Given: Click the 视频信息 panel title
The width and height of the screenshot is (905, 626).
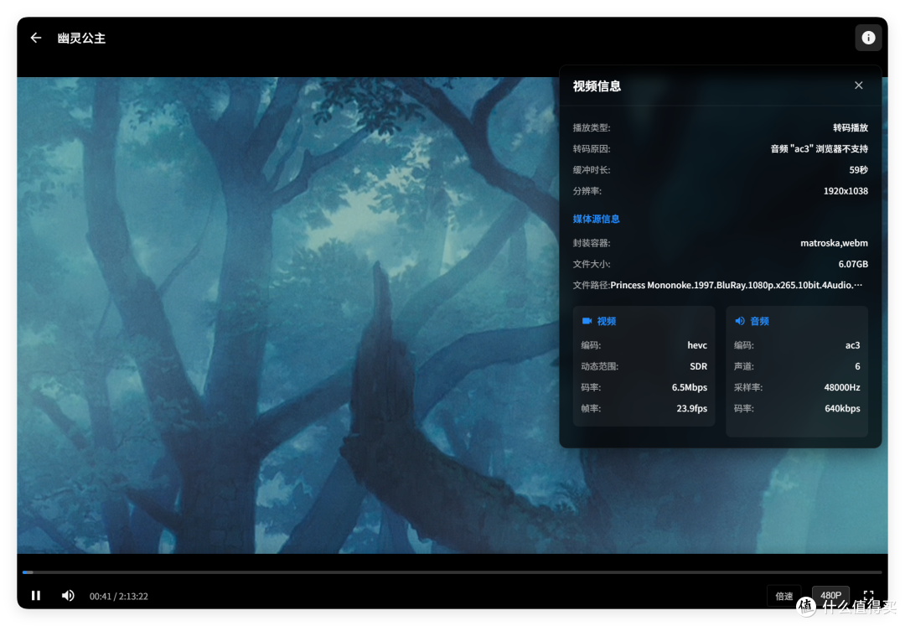Looking at the screenshot, I should 597,86.
